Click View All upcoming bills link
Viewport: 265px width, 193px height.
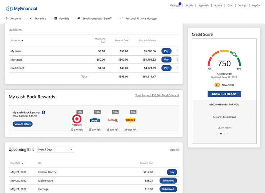(174, 150)
